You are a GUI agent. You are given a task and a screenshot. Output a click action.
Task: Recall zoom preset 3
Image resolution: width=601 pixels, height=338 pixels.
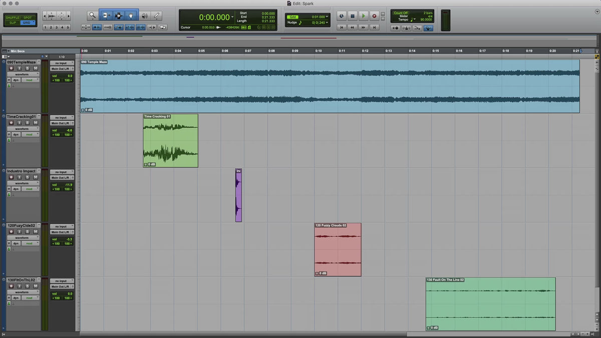tap(57, 28)
